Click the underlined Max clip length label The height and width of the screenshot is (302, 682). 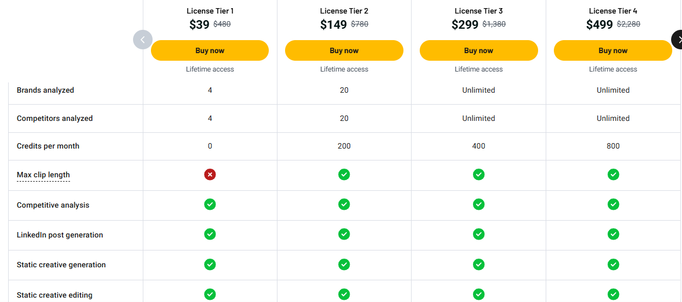[43, 175]
